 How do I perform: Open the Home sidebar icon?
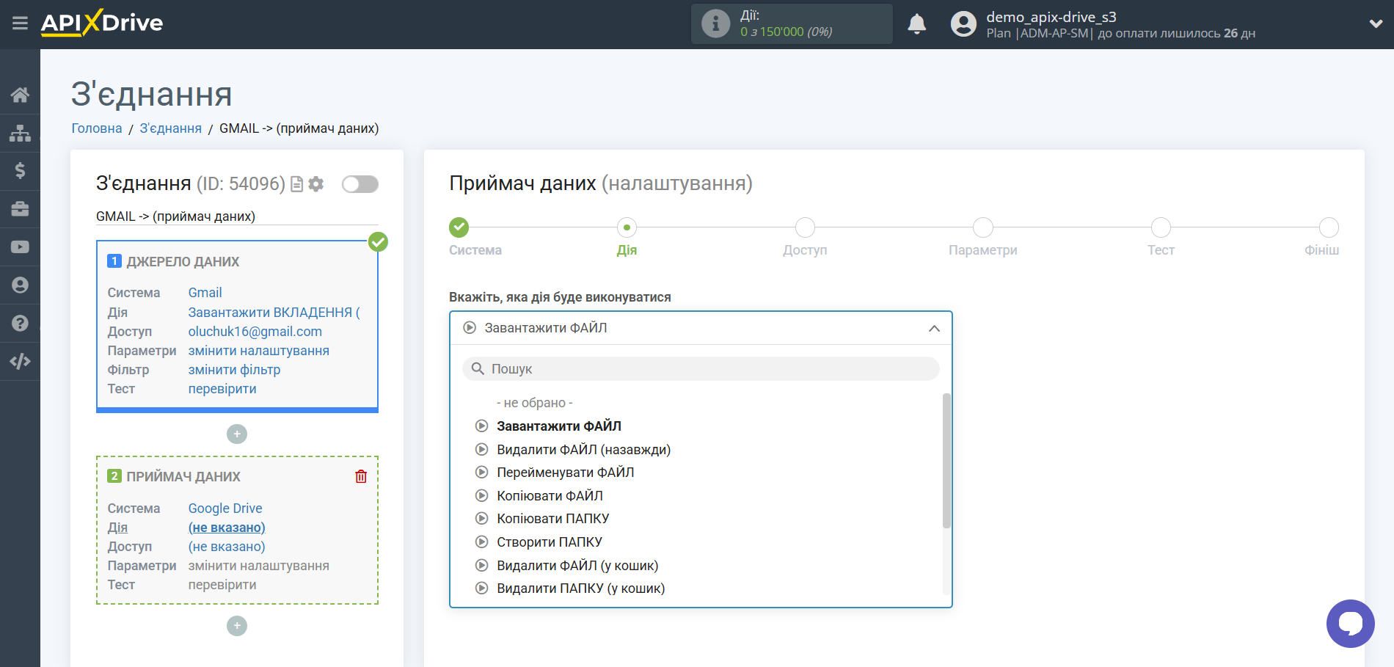click(20, 95)
